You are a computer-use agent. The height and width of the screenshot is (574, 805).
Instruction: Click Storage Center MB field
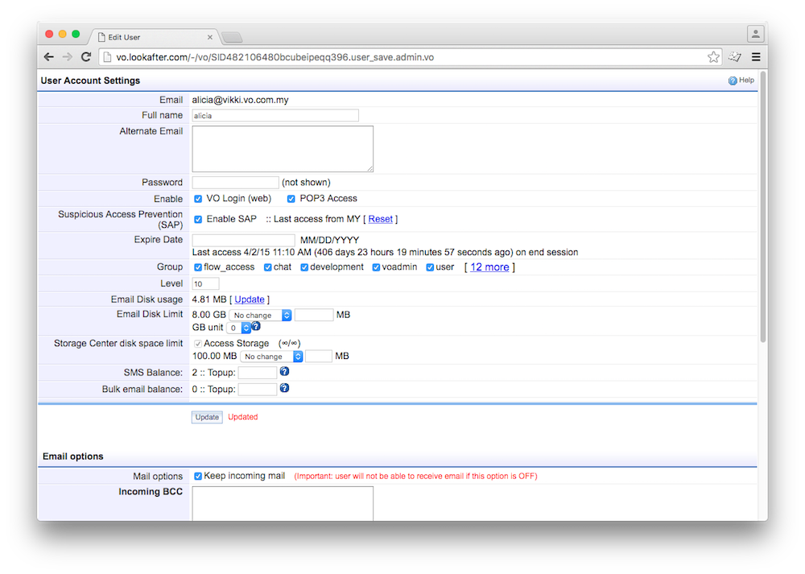tap(319, 356)
